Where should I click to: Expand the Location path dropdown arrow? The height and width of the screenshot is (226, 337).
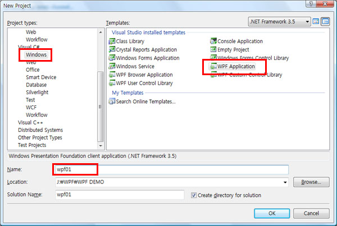pyautogui.click(x=285, y=182)
